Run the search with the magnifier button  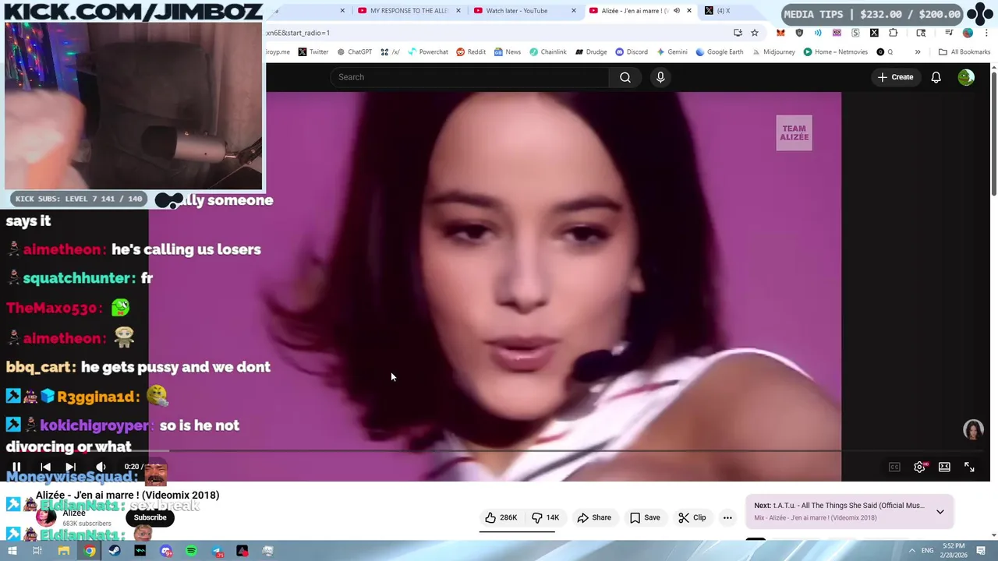coord(625,77)
